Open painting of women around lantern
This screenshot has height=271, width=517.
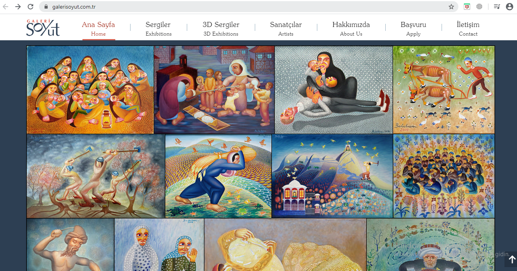point(90,90)
